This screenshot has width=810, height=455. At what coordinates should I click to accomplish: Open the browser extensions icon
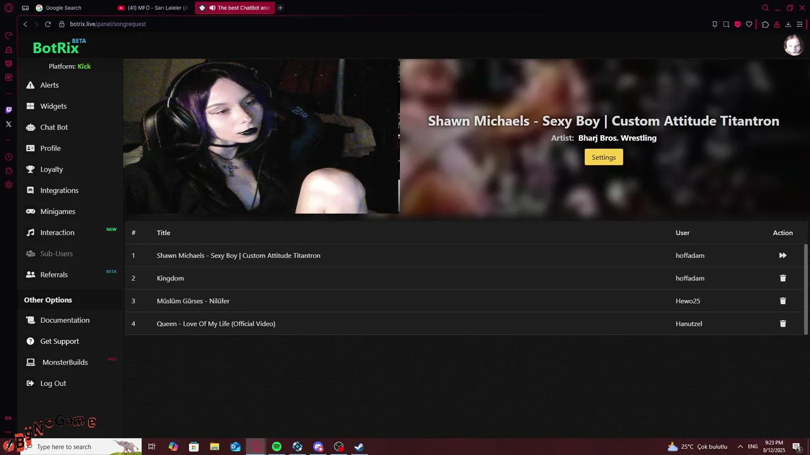pos(765,24)
